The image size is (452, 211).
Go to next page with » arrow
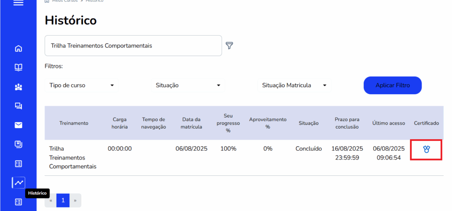pyautogui.click(x=75, y=200)
